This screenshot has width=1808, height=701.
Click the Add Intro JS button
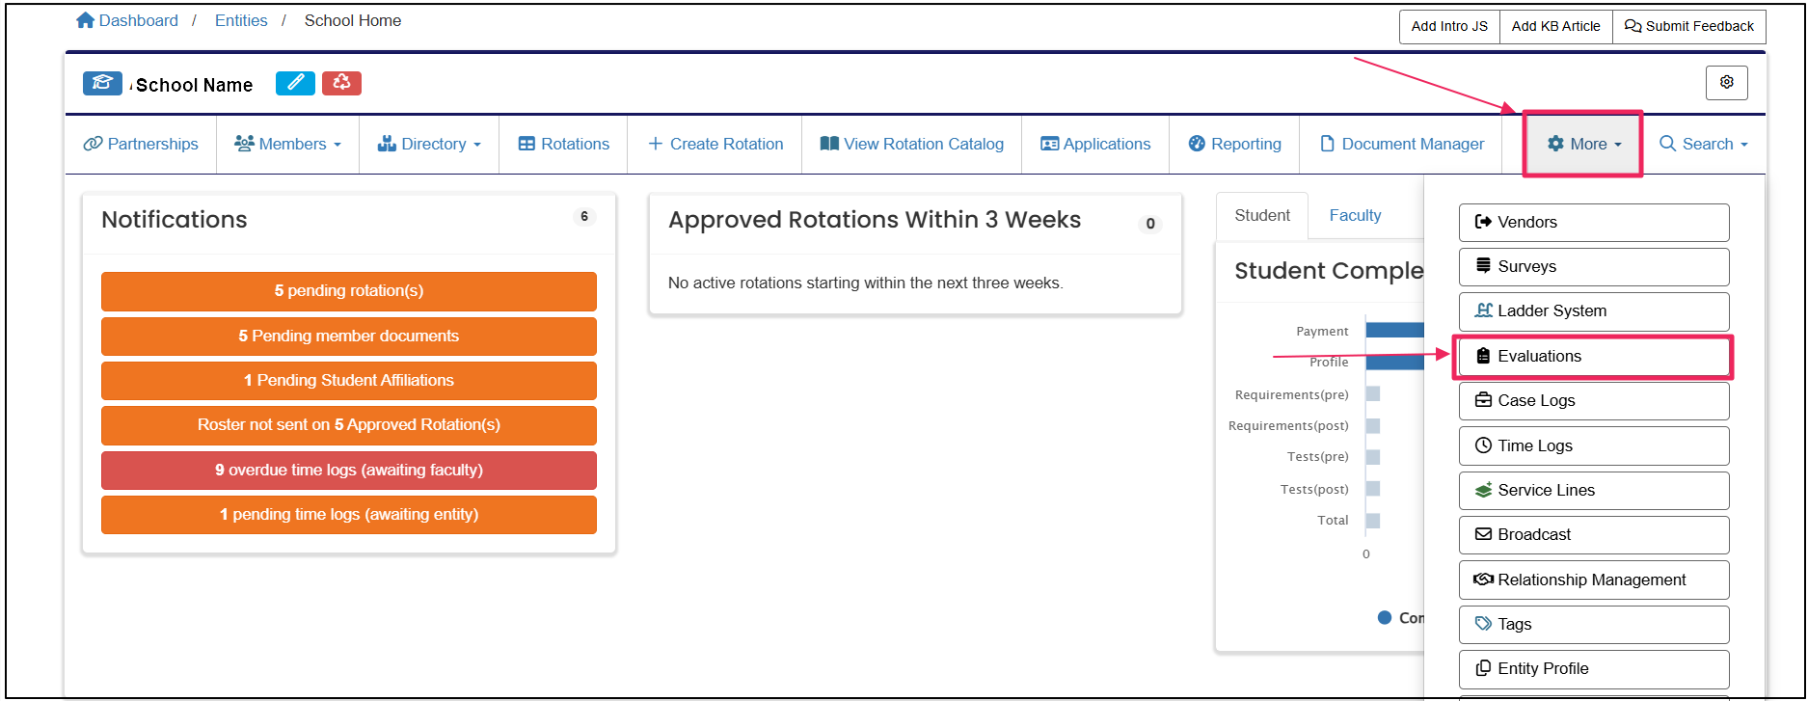(x=1449, y=26)
